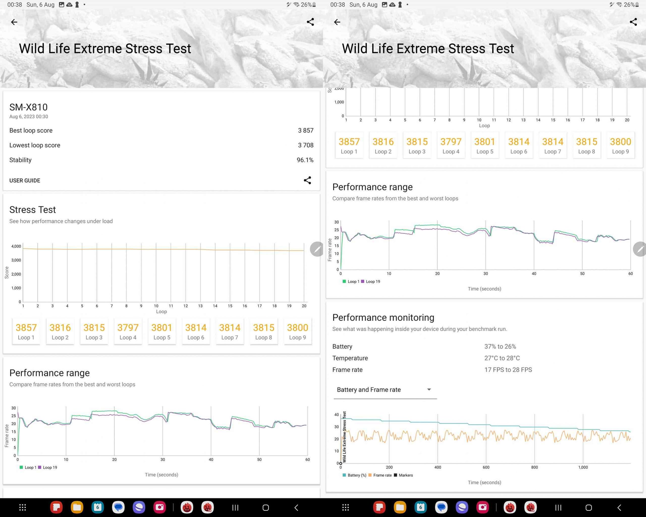
Task: Click the share icon on right panel
Action: coord(633,22)
